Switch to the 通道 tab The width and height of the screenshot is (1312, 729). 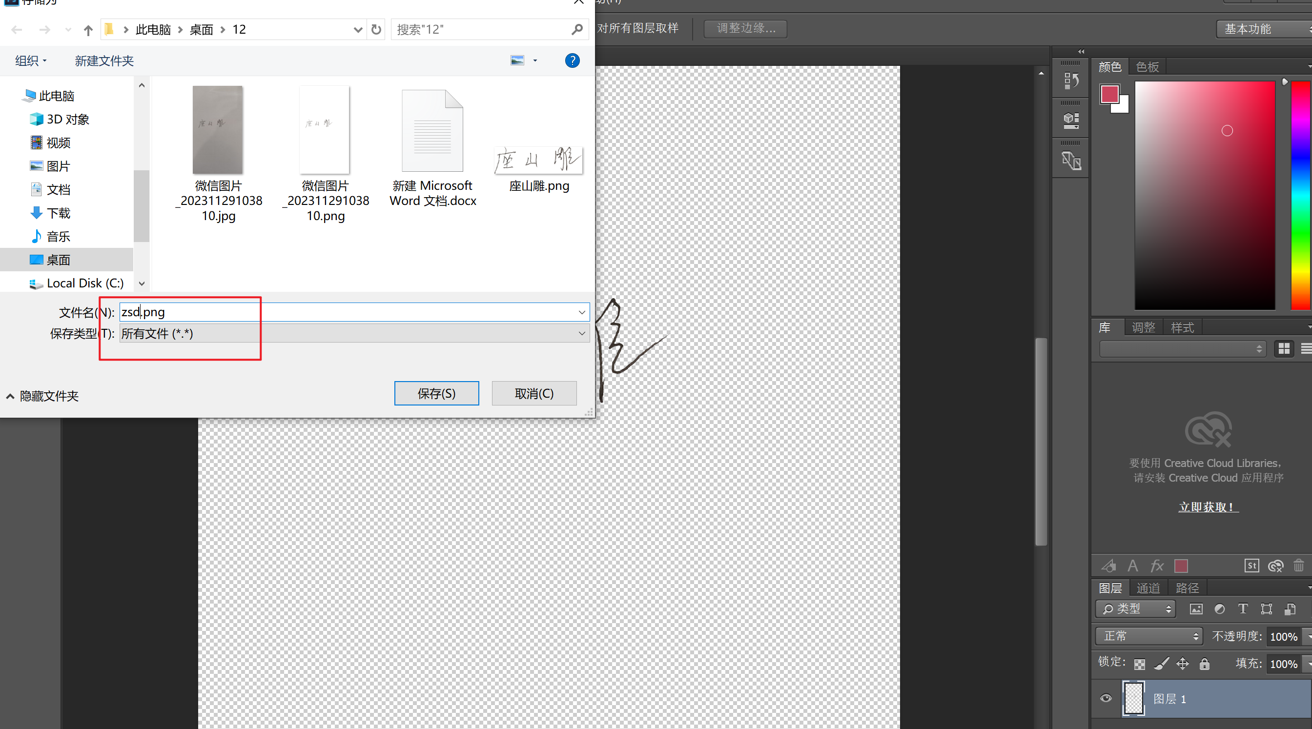click(x=1148, y=588)
